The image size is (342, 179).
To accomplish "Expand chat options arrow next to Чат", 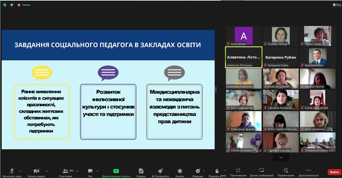I will pos(98,171).
